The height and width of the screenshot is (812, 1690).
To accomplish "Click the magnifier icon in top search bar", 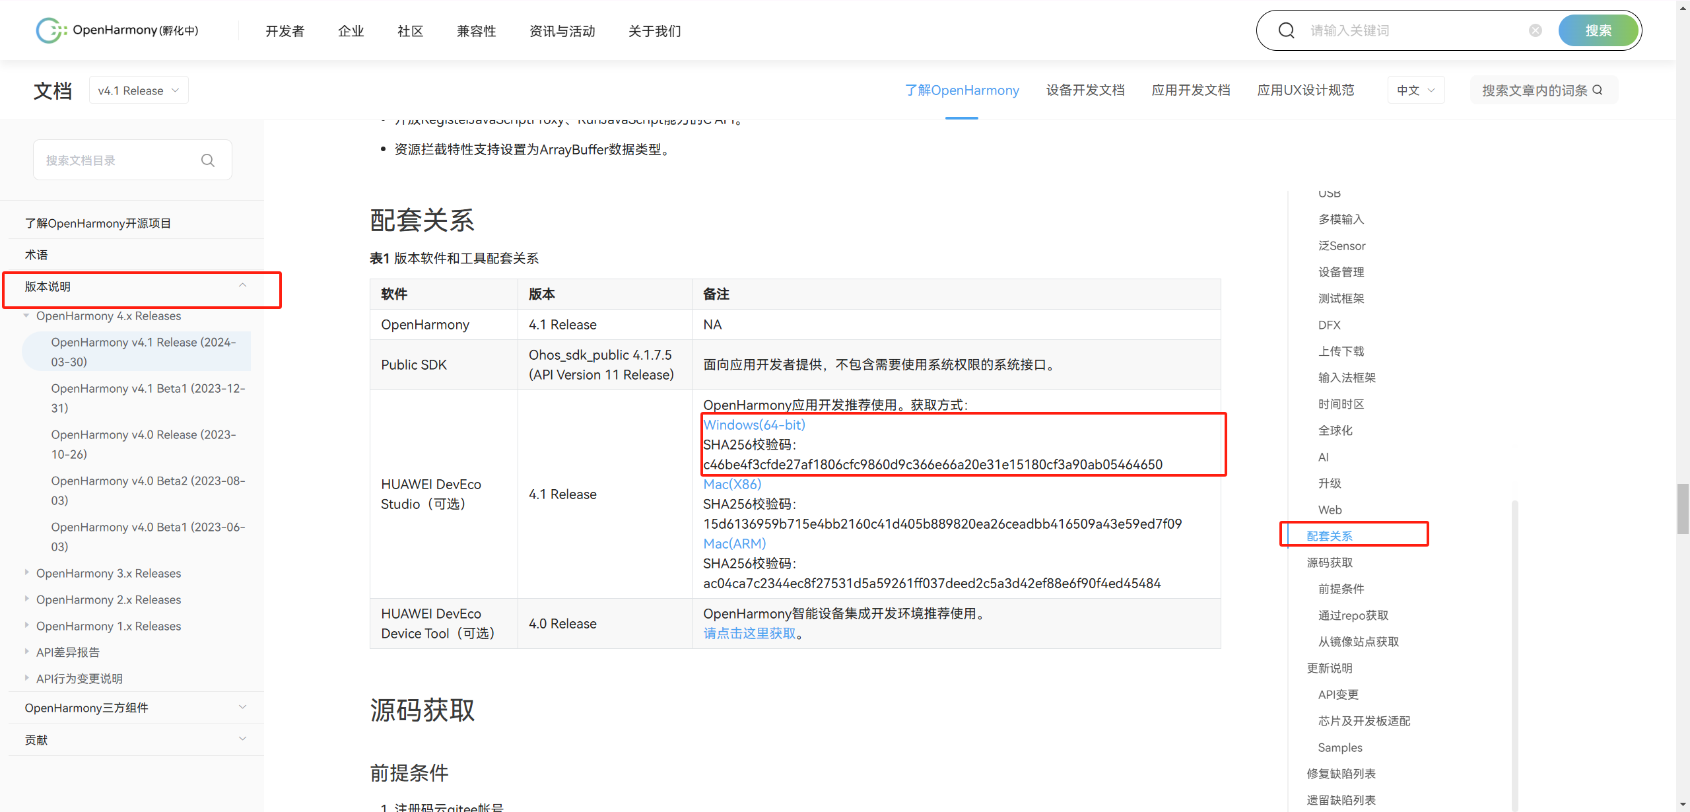I will (1286, 30).
